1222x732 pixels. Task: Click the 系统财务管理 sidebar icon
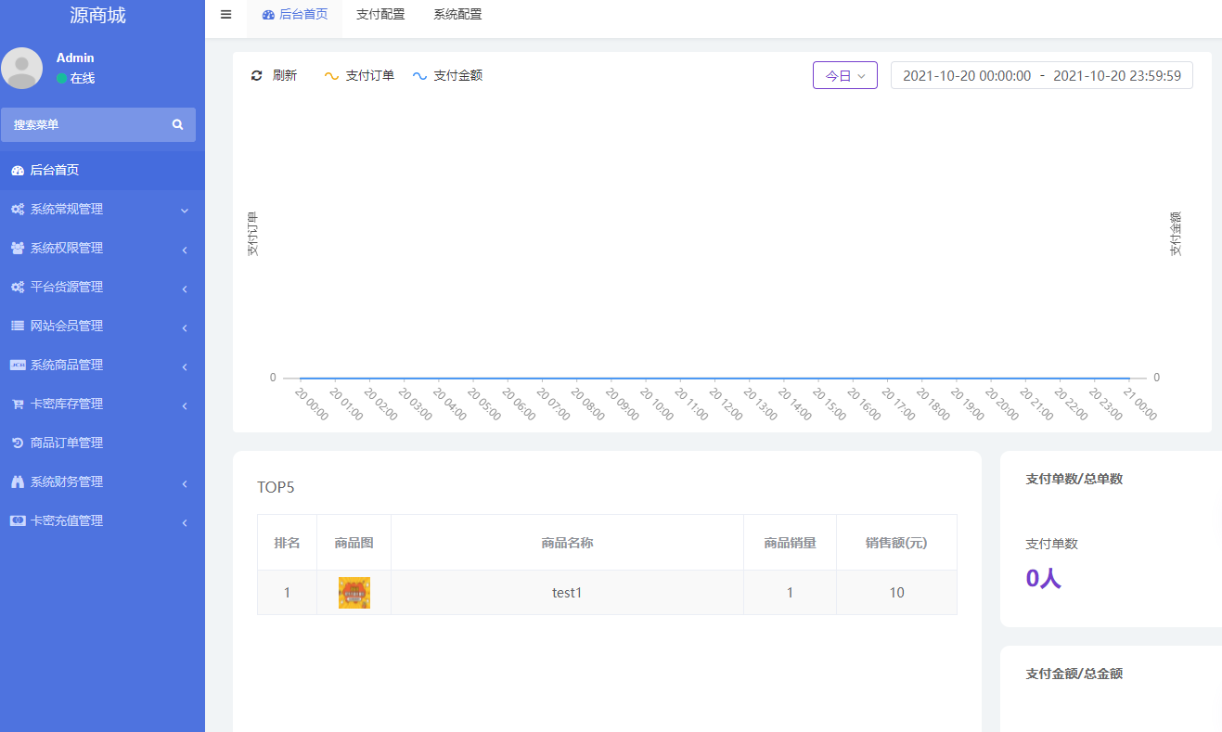(x=17, y=482)
